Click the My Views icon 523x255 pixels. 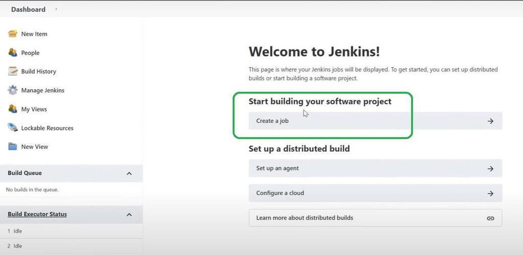coord(13,109)
